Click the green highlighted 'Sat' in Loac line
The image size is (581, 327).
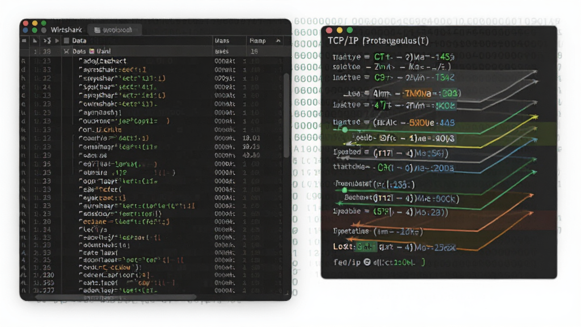[364, 246]
